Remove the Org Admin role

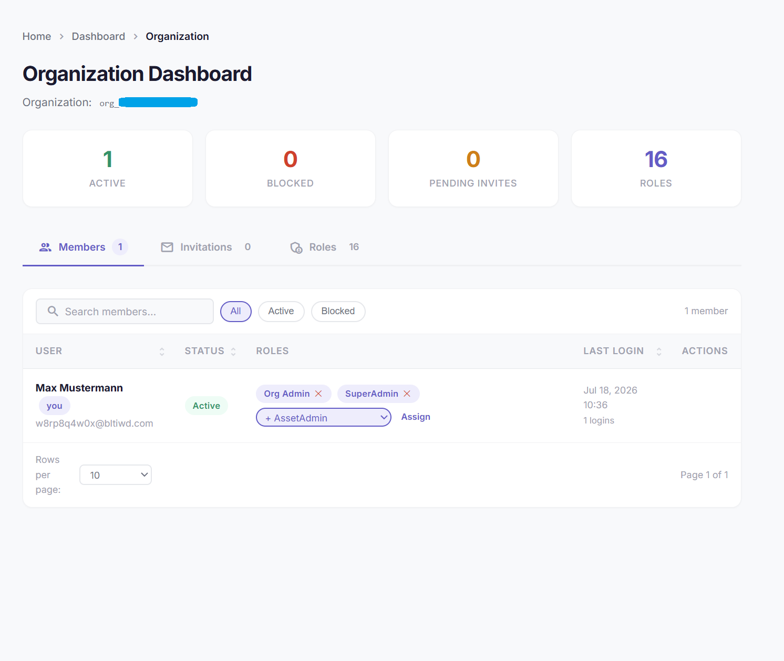(318, 394)
